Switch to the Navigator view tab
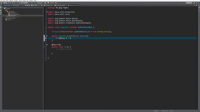Image resolution: width=200 pixels, height=112 pixels. click(x=17, y=5)
